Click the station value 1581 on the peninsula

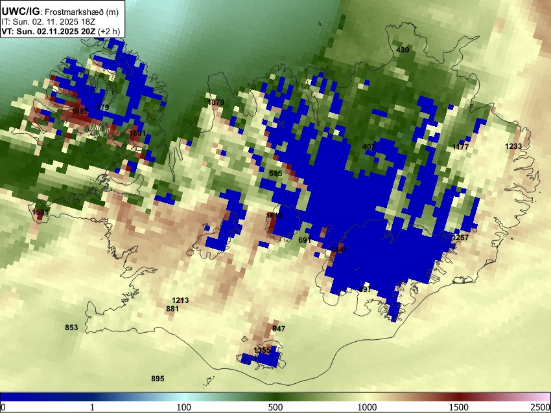coord(40,212)
